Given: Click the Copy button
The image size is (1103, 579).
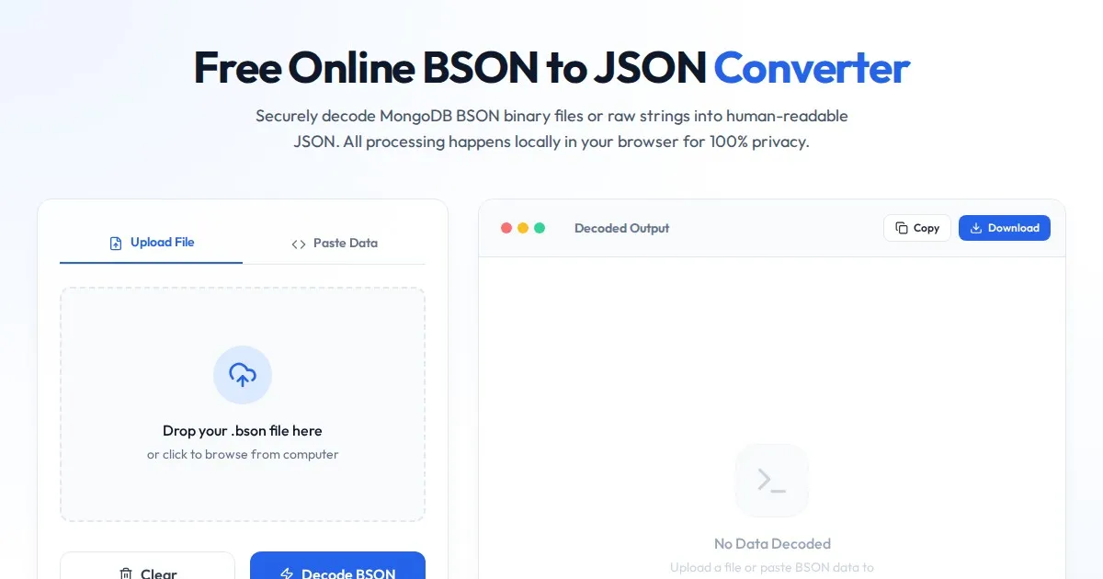Looking at the screenshot, I should (x=917, y=228).
